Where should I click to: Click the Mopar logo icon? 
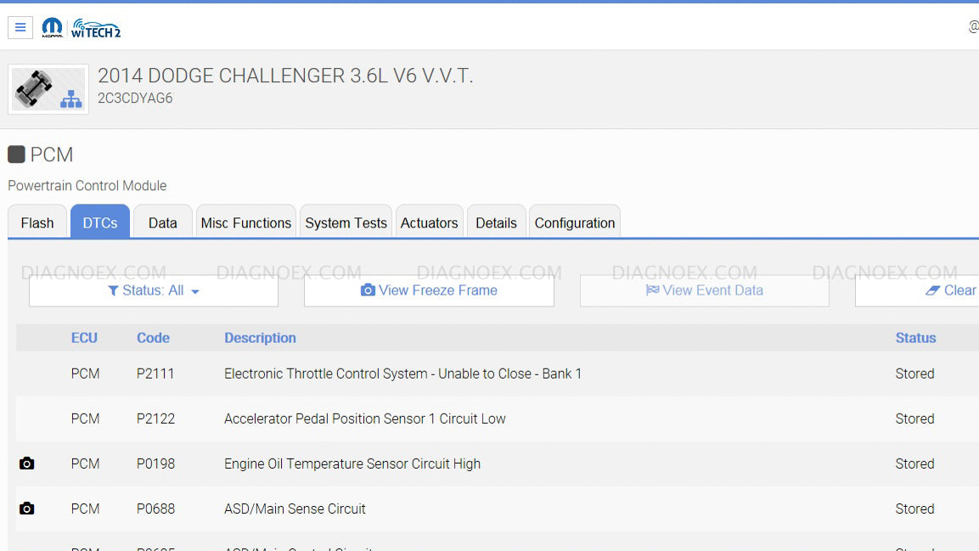point(53,28)
